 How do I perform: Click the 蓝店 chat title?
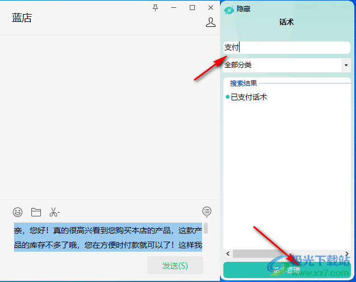pyautogui.click(x=22, y=18)
